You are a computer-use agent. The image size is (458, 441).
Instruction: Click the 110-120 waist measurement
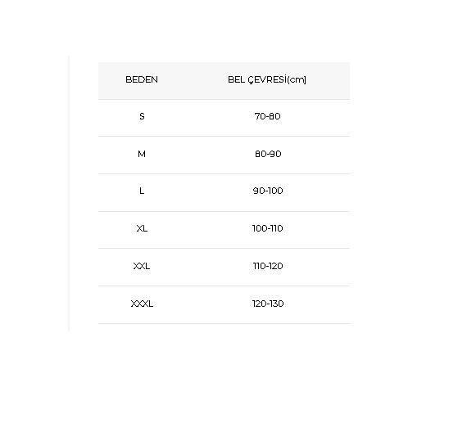(268, 266)
